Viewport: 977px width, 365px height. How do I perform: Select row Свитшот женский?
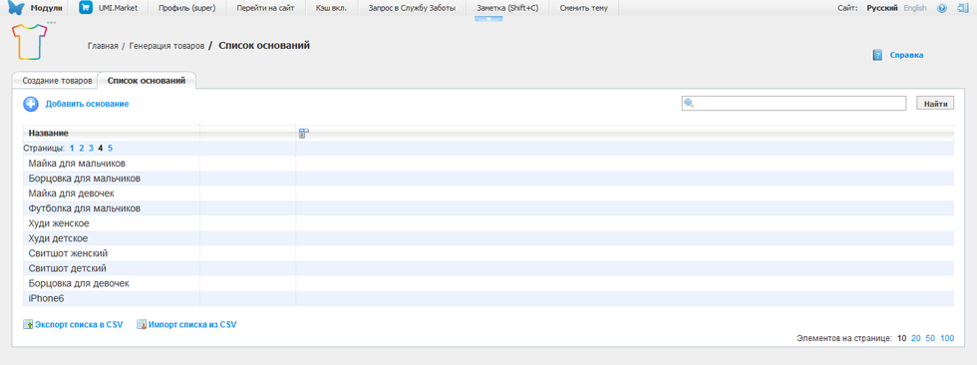488,253
